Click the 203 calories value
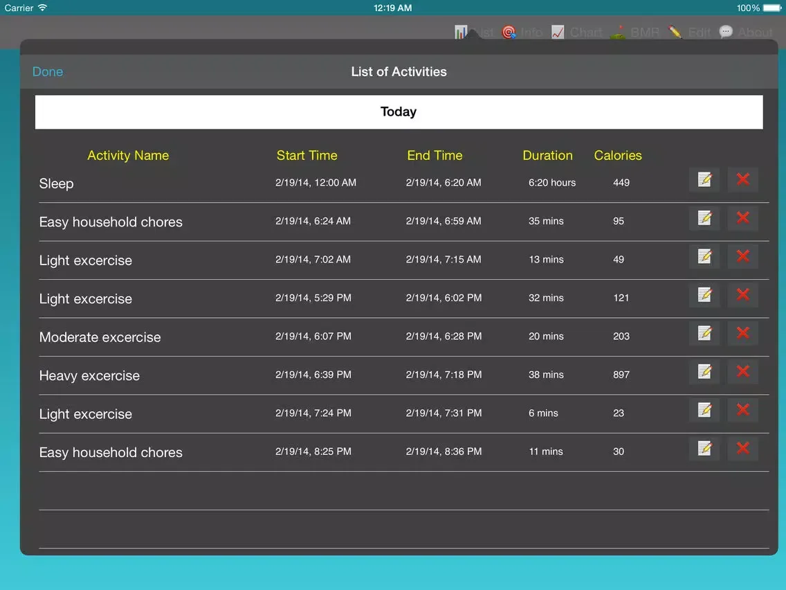Viewport: 786px width, 590px height. 621,336
